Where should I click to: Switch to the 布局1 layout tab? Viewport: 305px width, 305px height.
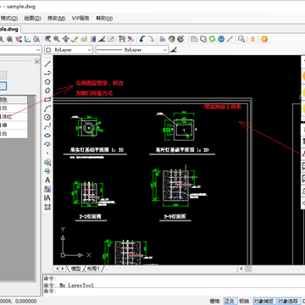(x=93, y=269)
